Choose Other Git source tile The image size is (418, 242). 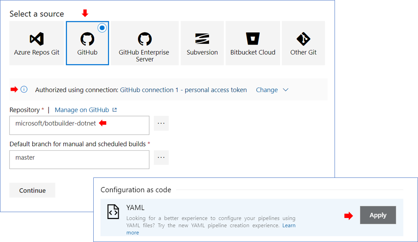(303, 43)
